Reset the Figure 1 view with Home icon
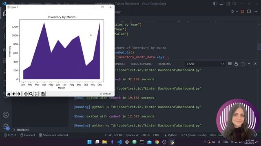The height and width of the screenshot is (146, 261). pyautogui.click(x=9, y=94)
